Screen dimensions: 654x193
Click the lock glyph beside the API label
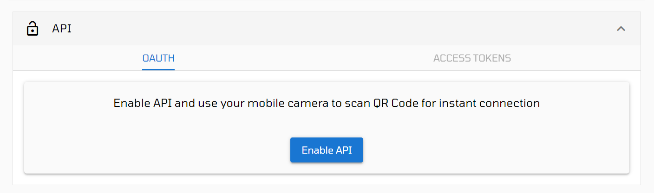click(x=32, y=29)
